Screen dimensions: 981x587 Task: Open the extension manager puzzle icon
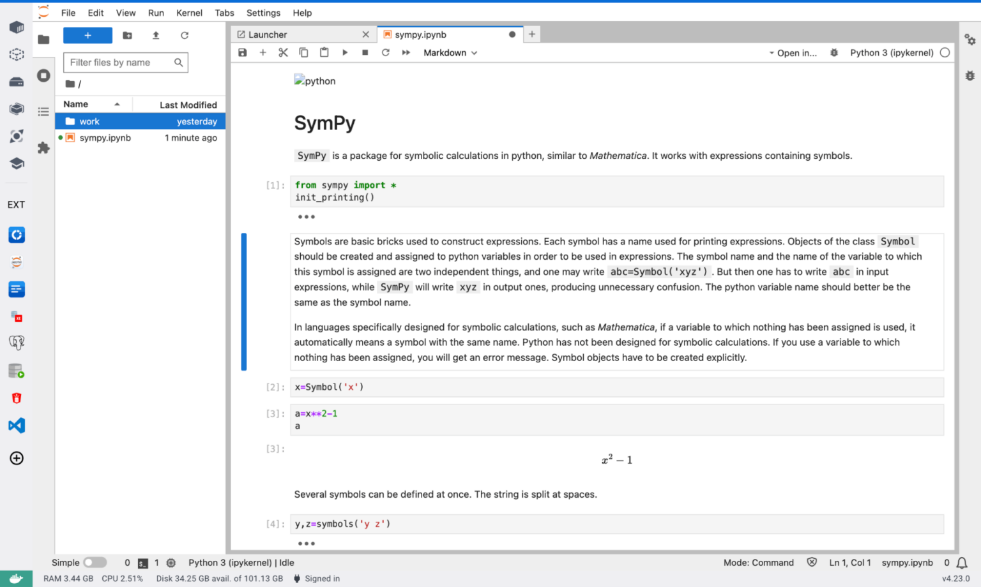43,147
